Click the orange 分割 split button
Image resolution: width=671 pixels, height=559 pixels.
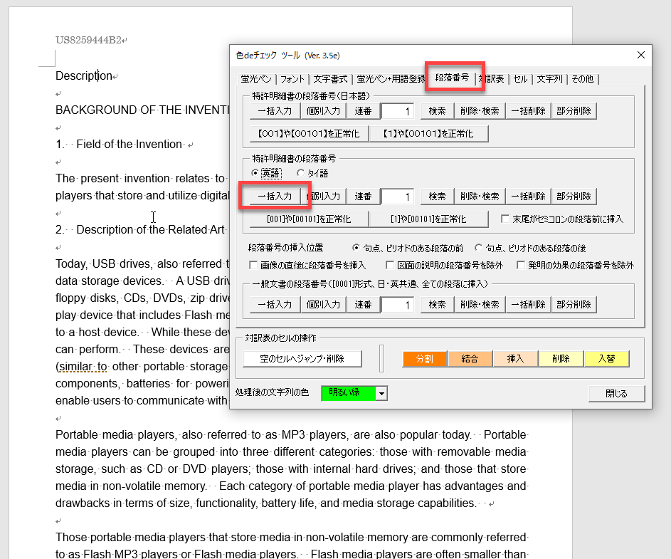425,359
